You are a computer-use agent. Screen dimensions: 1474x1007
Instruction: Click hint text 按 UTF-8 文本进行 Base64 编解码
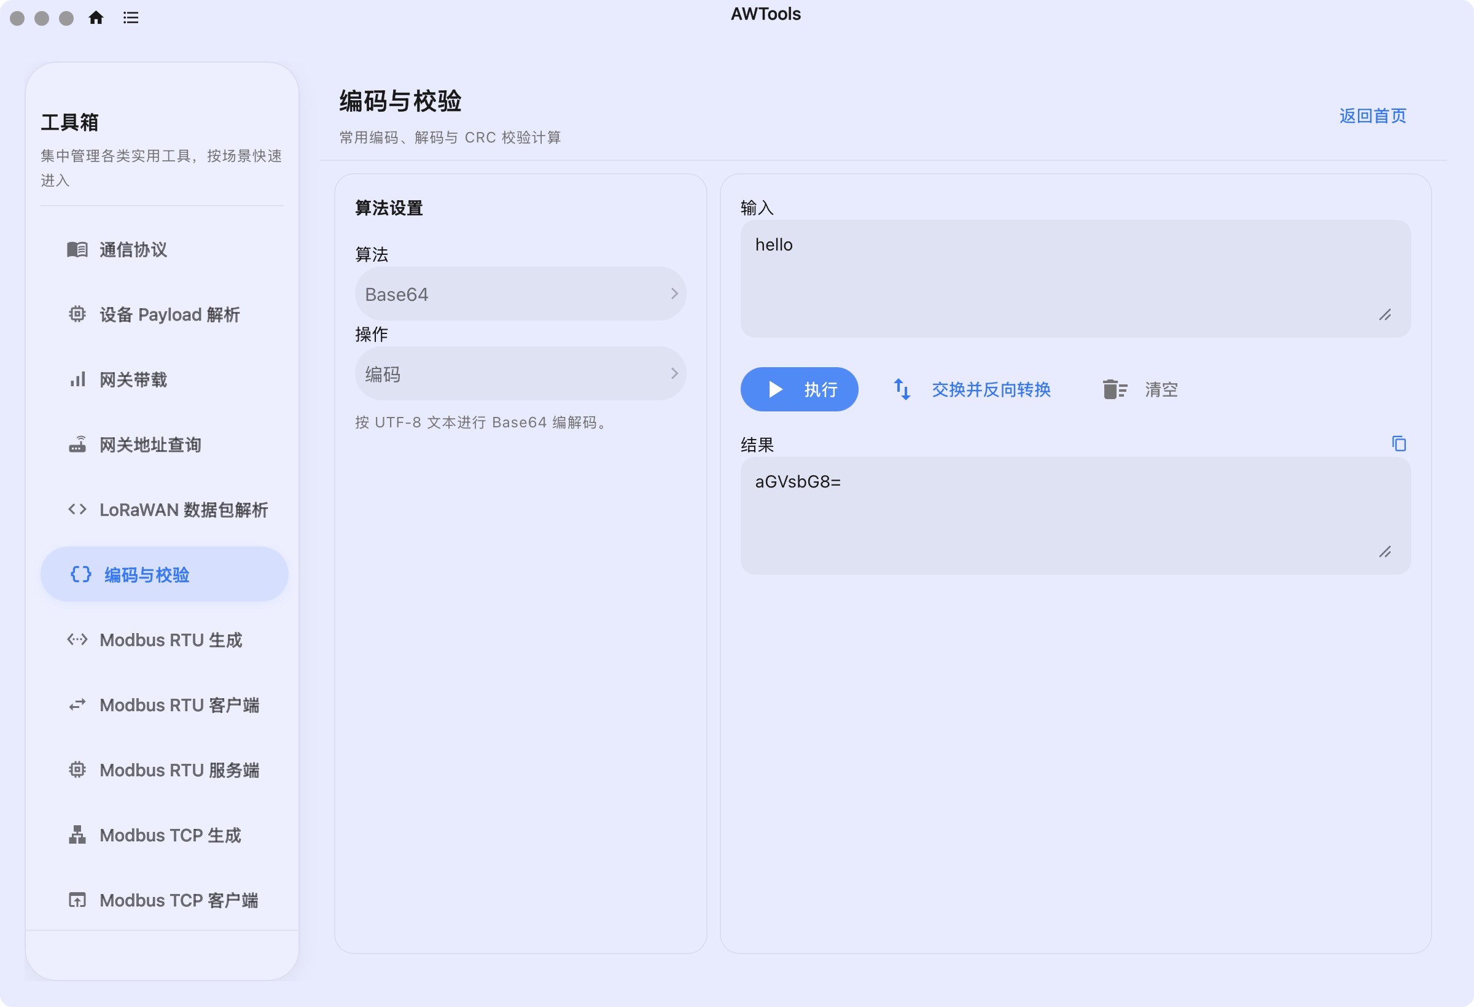point(482,422)
